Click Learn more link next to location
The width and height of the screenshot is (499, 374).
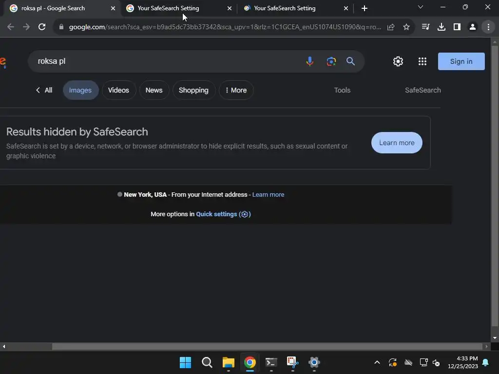(x=268, y=195)
